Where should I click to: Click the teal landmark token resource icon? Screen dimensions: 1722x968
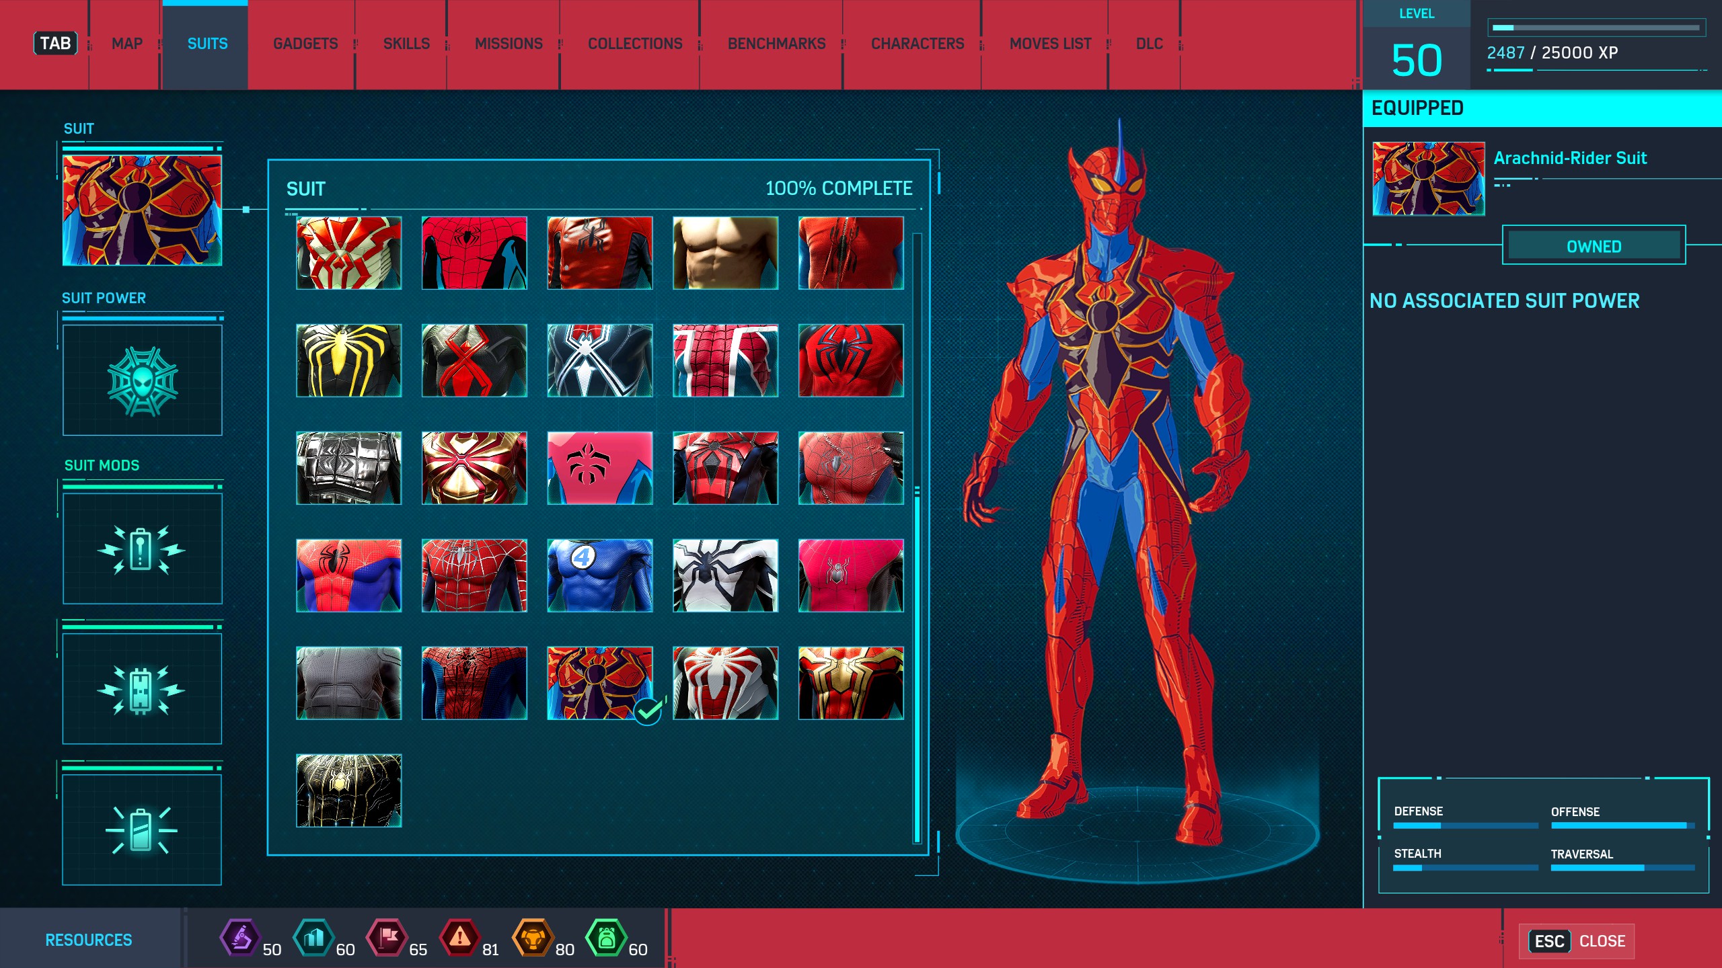click(x=313, y=937)
